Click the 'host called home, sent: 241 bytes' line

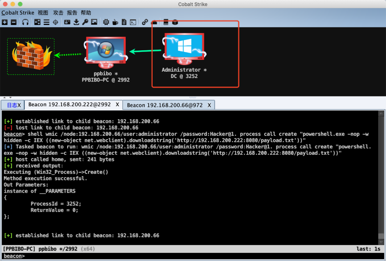(x=59, y=159)
